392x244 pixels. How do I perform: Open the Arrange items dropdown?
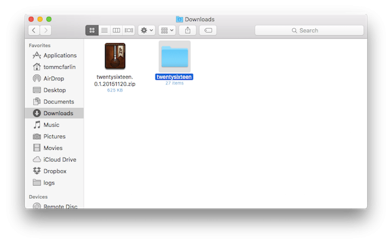[167, 30]
